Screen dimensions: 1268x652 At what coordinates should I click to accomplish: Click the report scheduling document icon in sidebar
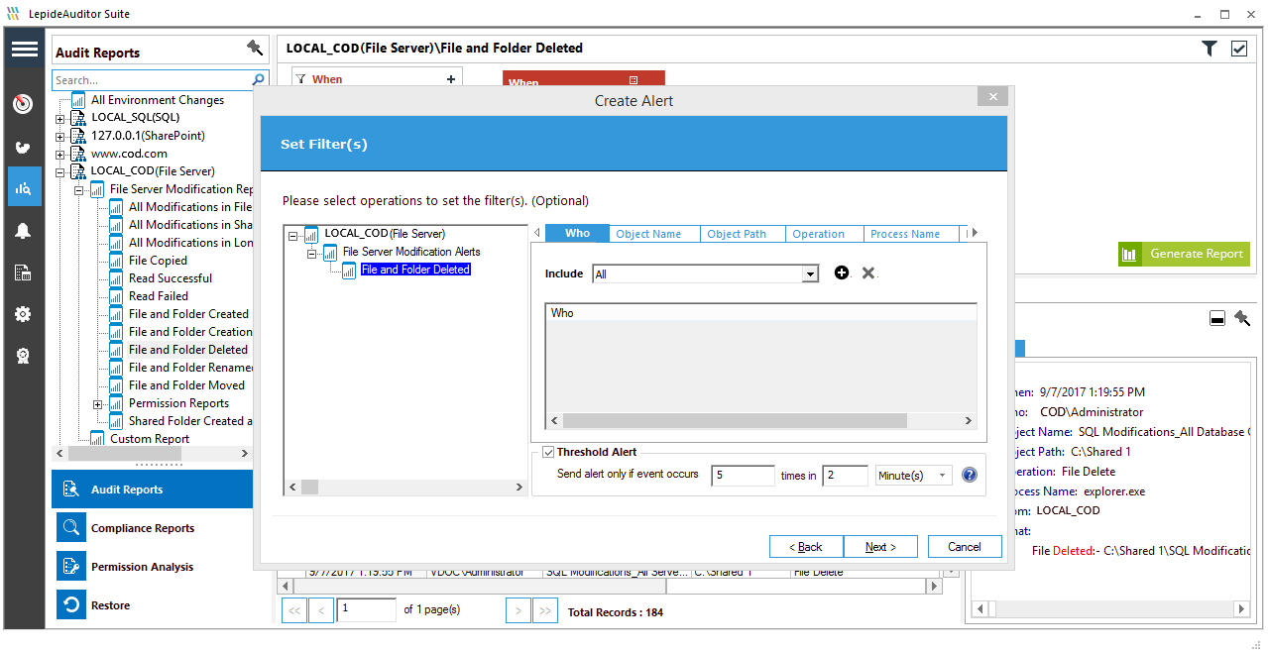coord(24,272)
